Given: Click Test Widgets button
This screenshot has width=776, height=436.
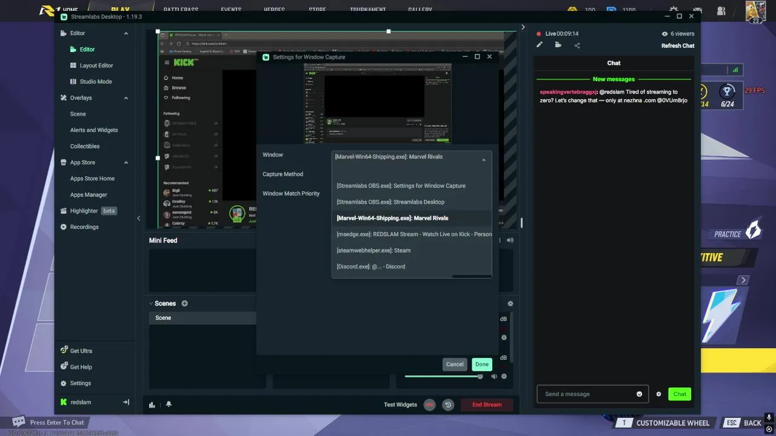Looking at the screenshot, I should pos(400,405).
